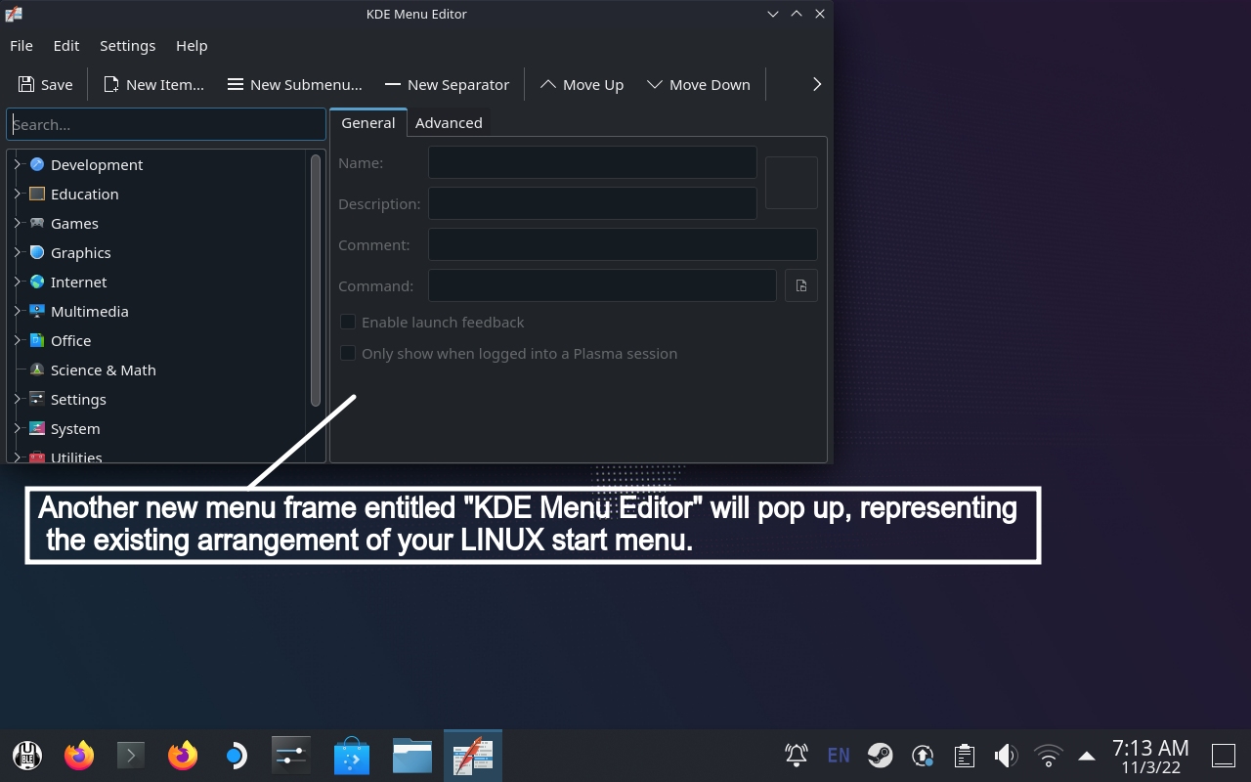Screen dimensions: 1251x782
Task: Click updates tray icon
Action: [x=923, y=755]
